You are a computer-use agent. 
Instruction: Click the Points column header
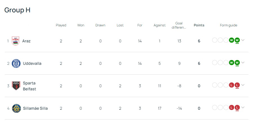(x=199, y=25)
